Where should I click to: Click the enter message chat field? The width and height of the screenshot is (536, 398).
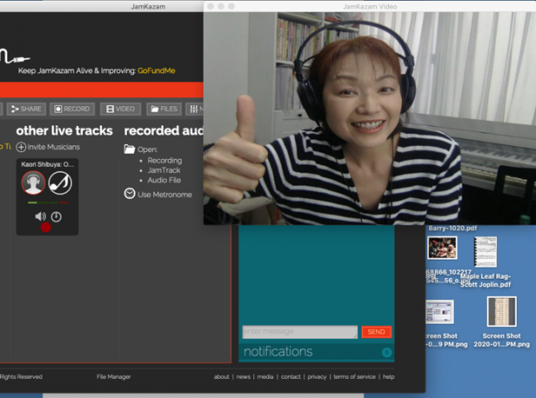(299, 332)
